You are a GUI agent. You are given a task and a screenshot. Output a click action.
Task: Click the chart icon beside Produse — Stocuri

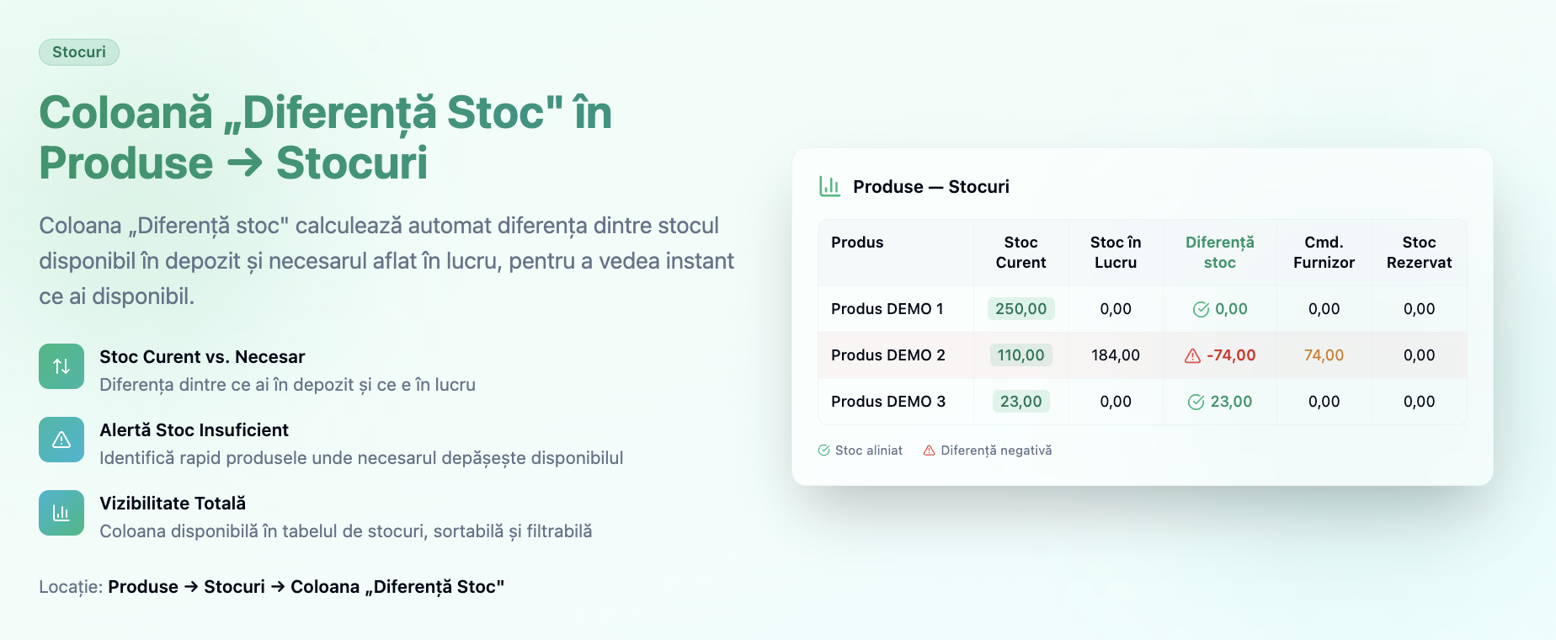click(830, 186)
